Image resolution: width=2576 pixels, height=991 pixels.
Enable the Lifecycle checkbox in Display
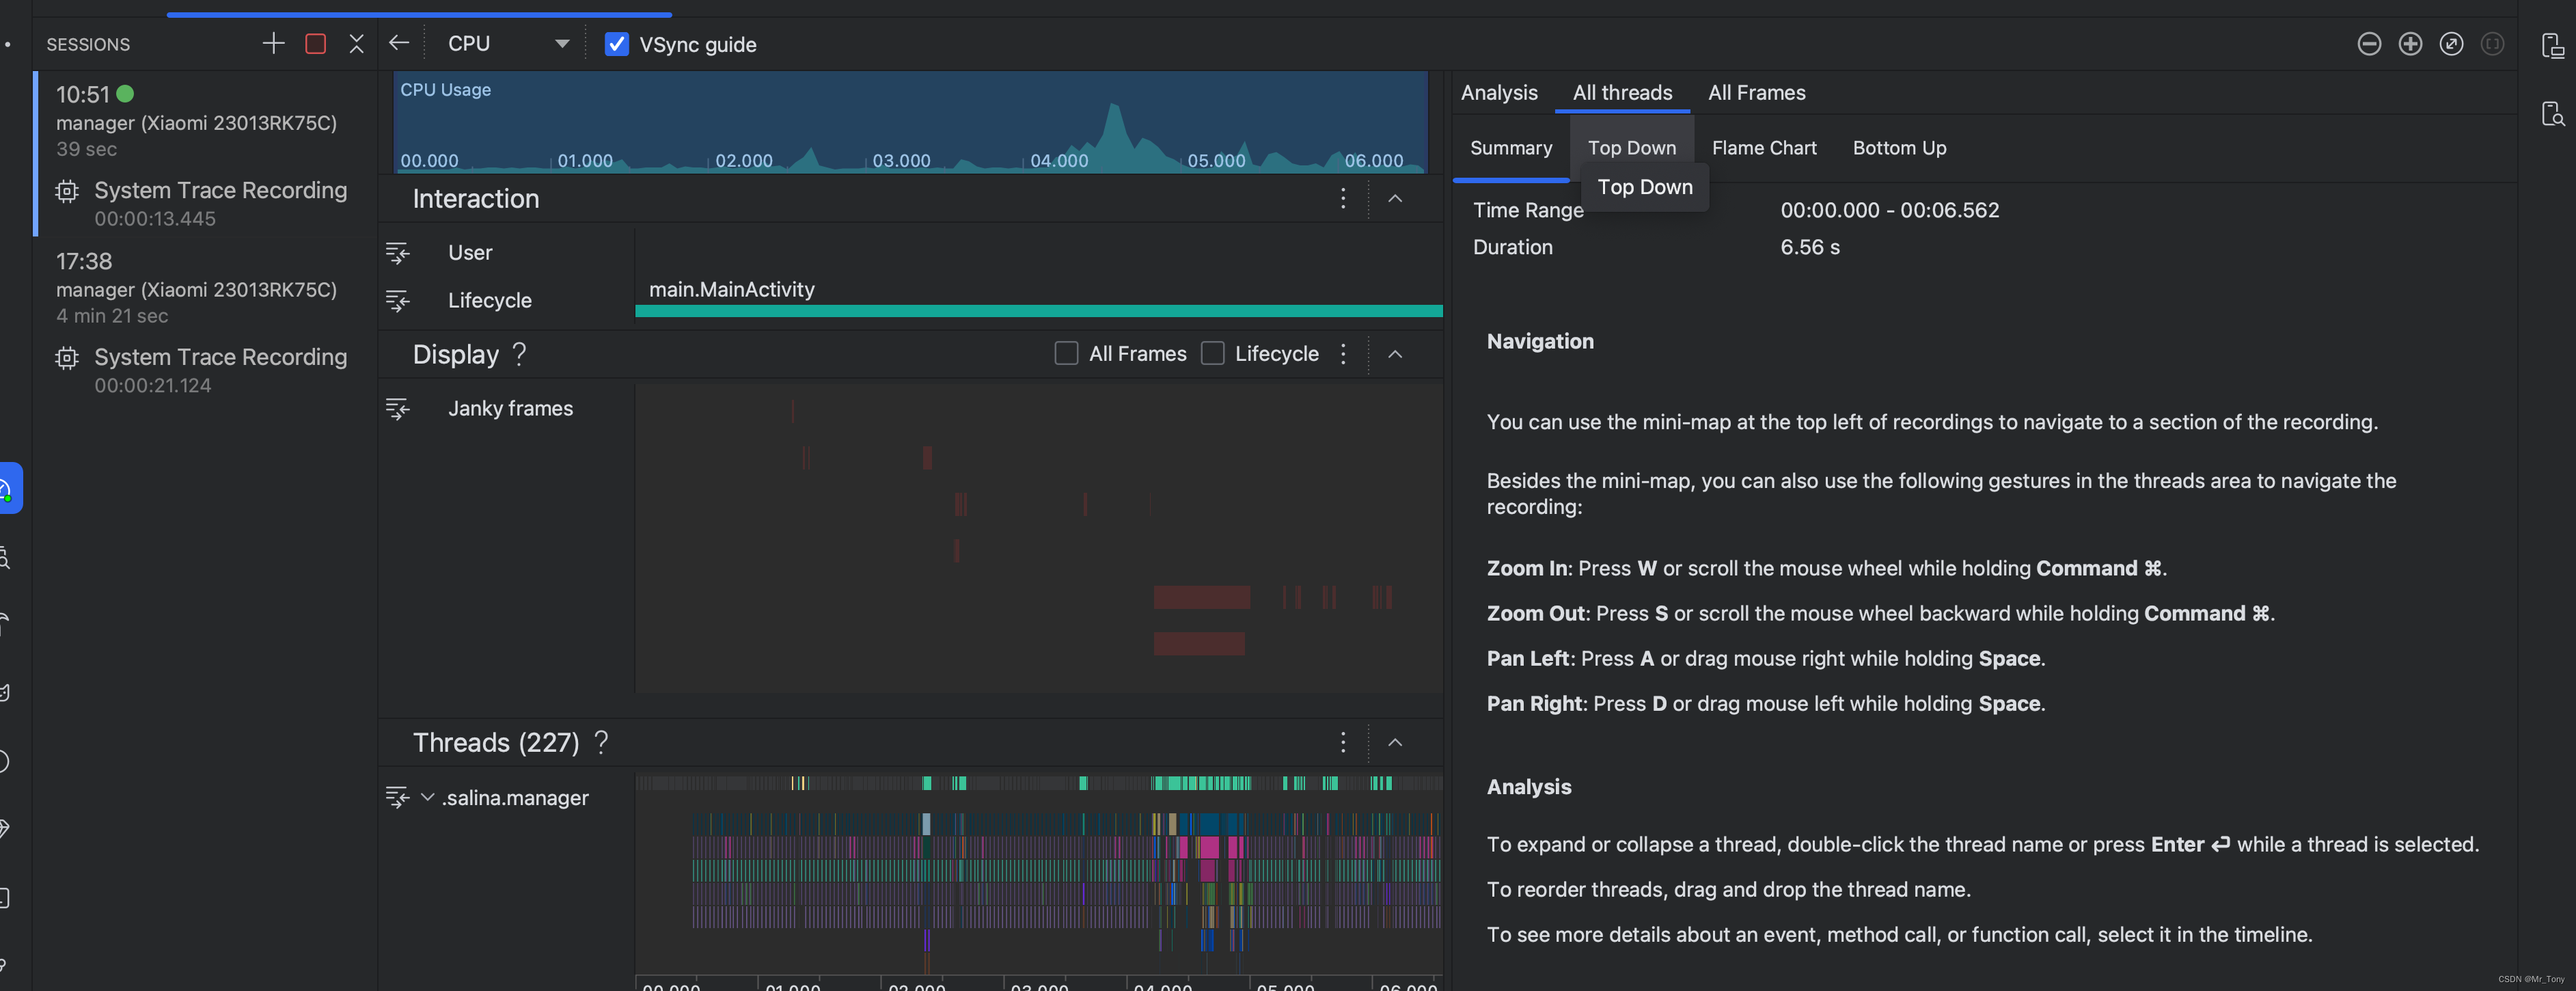click(x=1212, y=354)
